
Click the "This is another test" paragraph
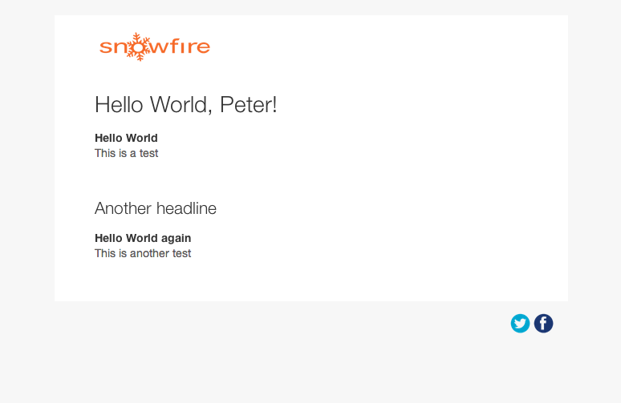(143, 253)
